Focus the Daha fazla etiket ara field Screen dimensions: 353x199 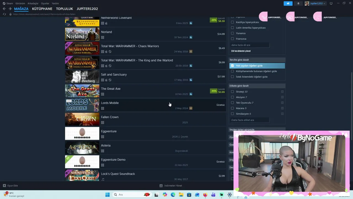coord(250,120)
